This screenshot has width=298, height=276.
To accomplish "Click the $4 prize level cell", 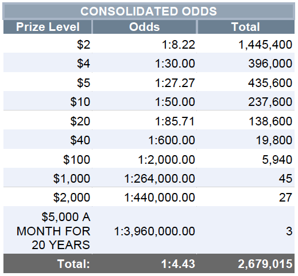I will (x=48, y=63).
